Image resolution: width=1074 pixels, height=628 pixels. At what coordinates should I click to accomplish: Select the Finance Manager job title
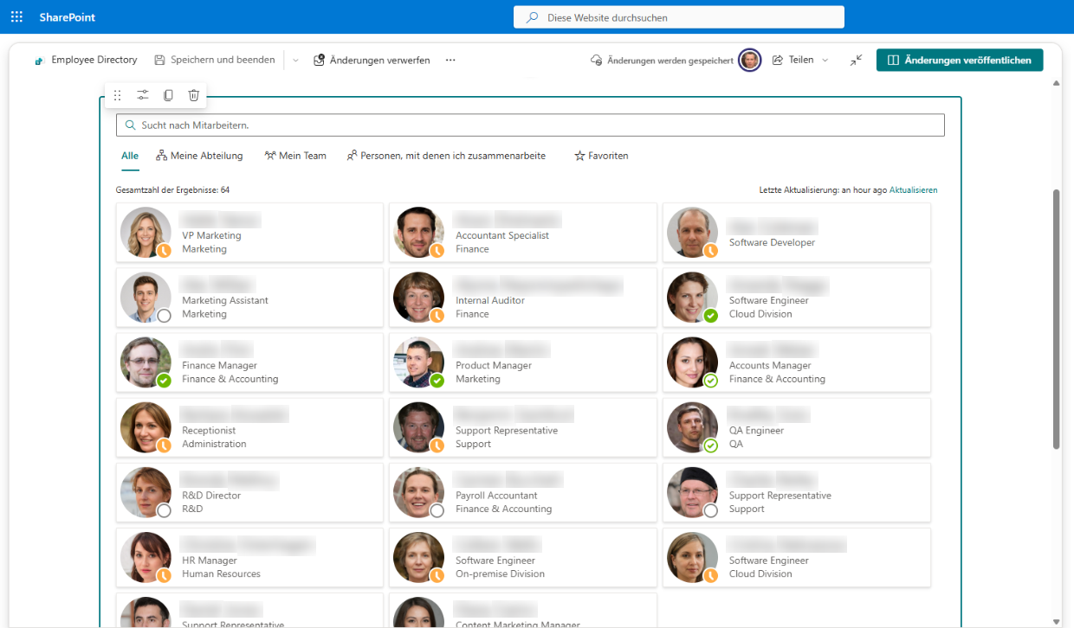click(219, 366)
